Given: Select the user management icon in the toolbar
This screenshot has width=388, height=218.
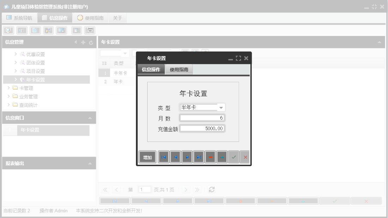Looking at the screenshot, I should [48, 30].
